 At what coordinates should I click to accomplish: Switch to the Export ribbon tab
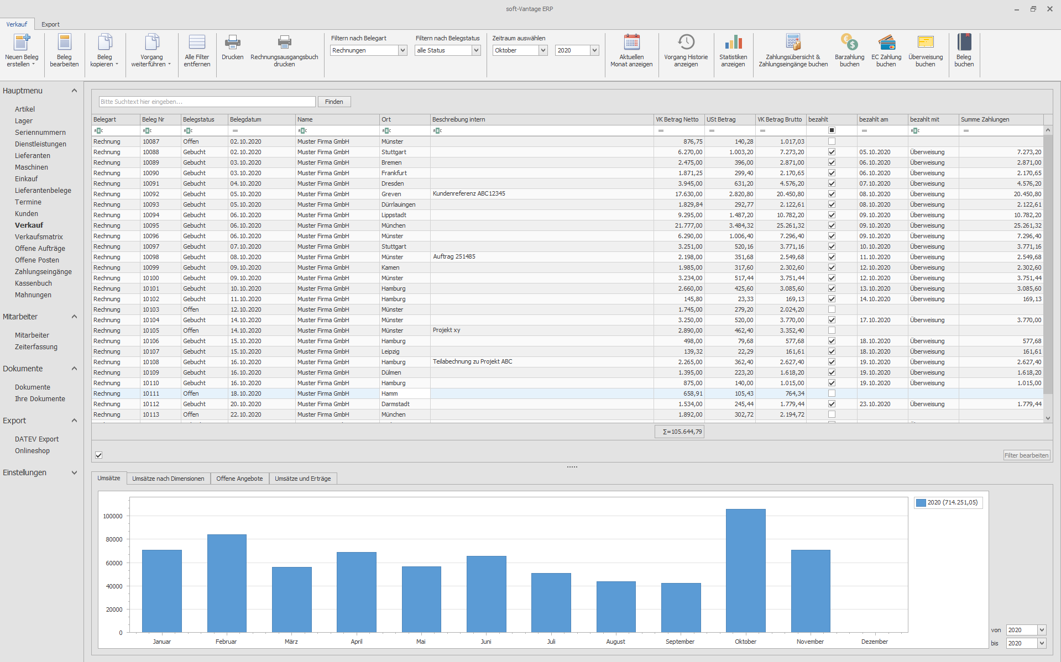pos(50,24)
